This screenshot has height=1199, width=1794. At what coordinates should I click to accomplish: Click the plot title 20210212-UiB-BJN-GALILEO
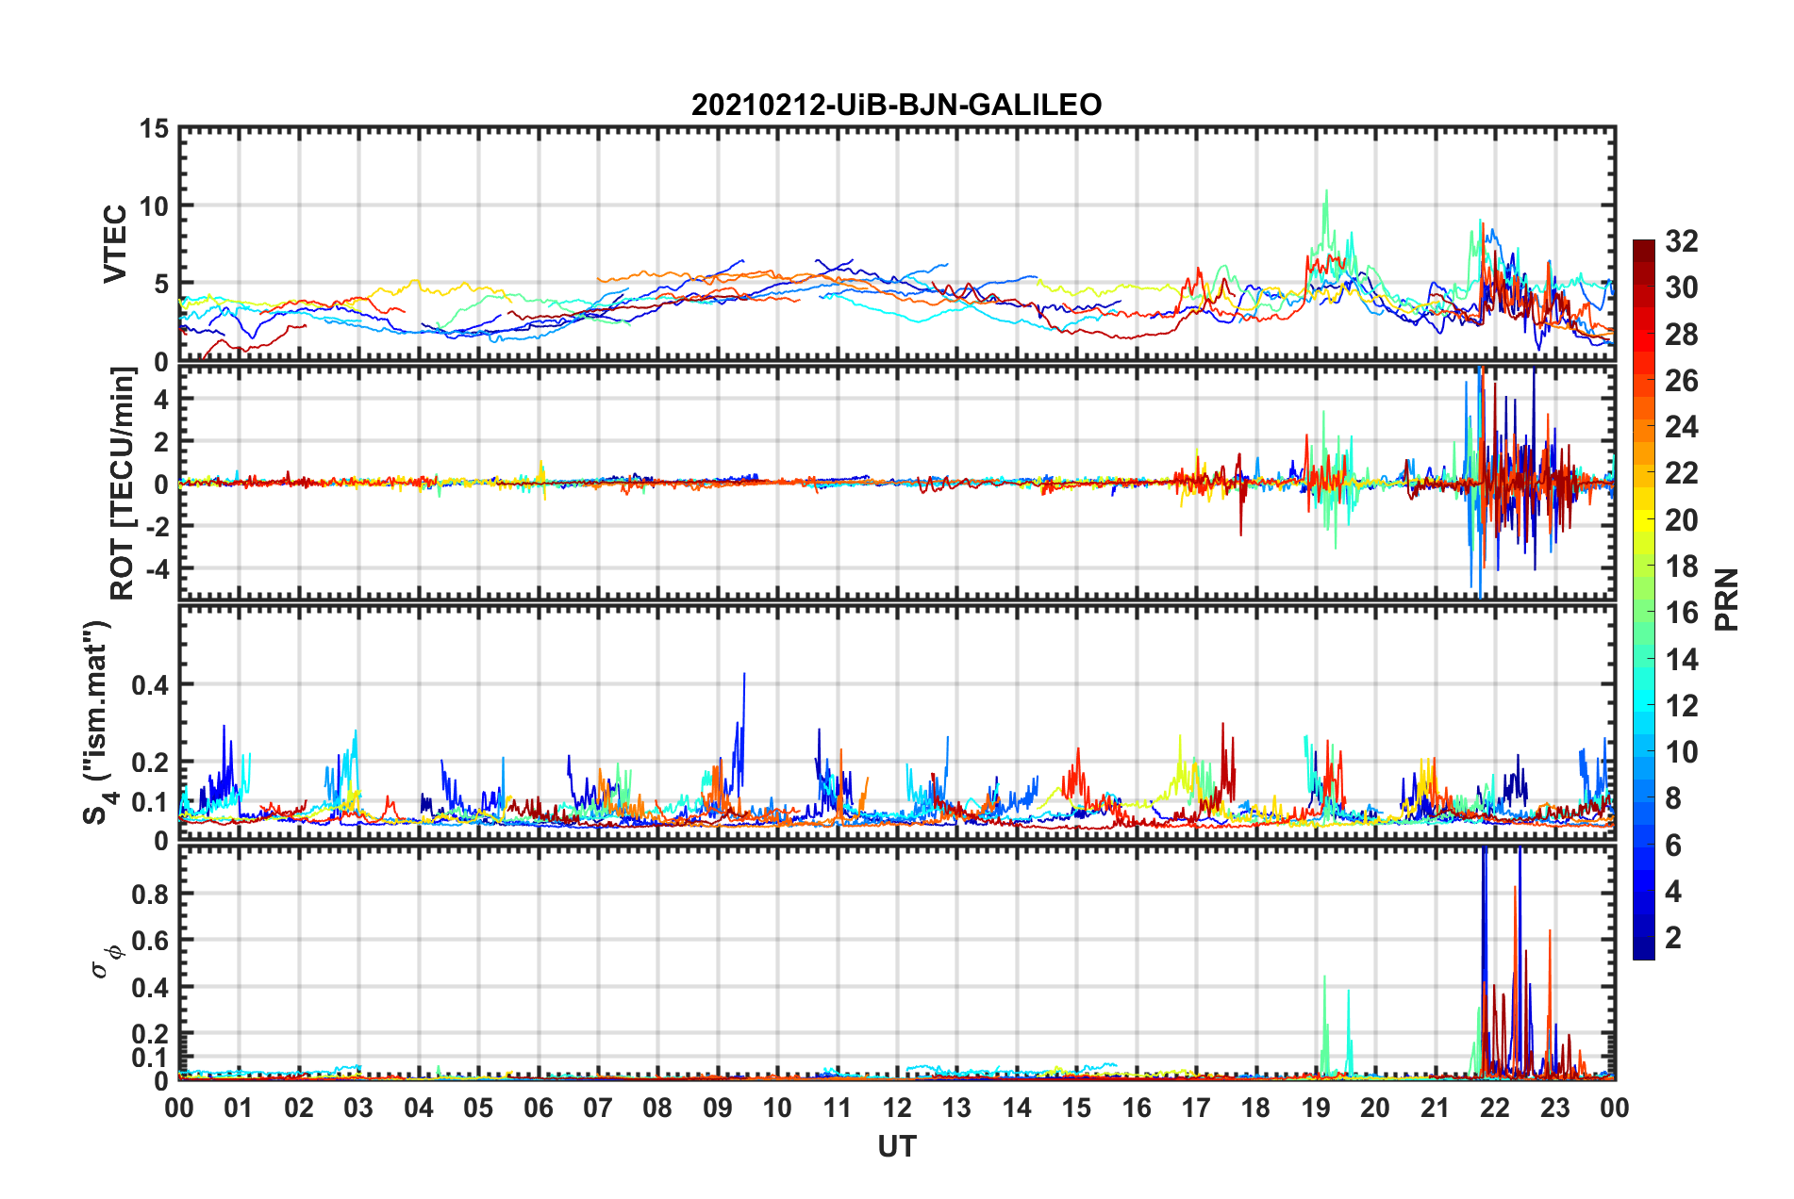896,104
